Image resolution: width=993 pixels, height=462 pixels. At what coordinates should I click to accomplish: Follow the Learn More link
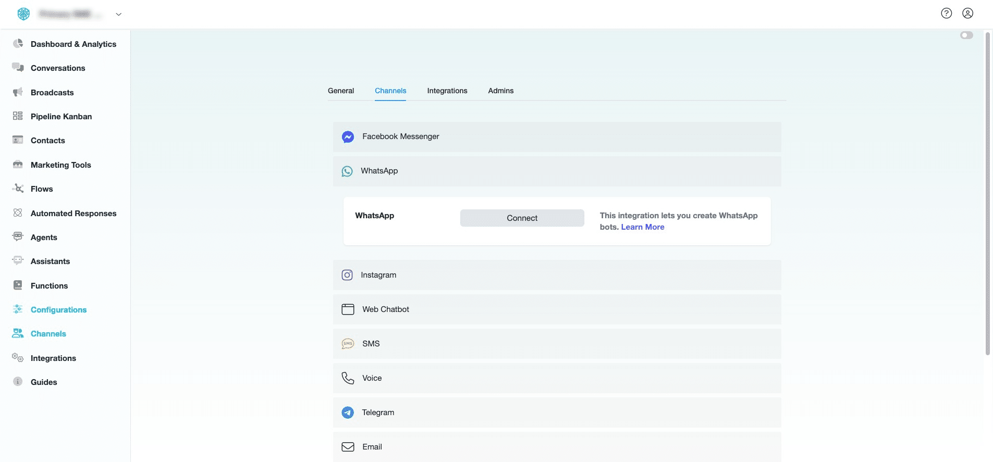tap(643, 227)
